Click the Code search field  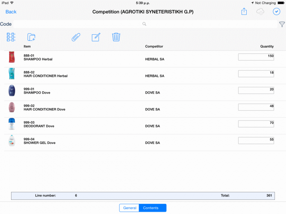(x=146, y=24)
